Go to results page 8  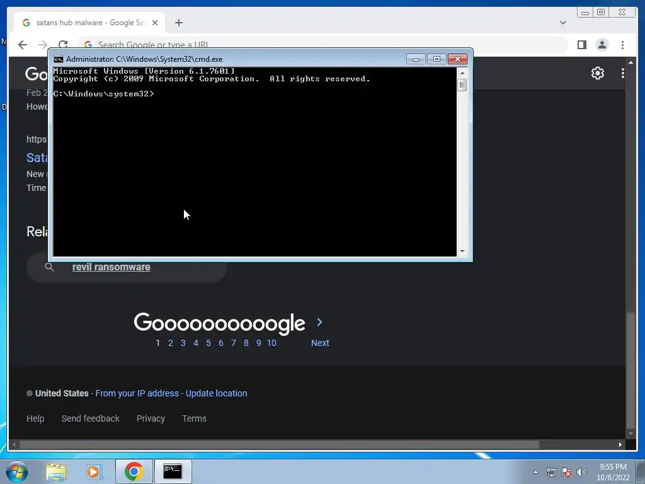pos(246,343)
